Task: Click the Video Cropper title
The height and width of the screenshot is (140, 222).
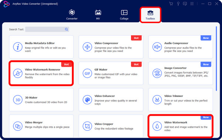Action: pyautogui.click(x=104, y=124)
